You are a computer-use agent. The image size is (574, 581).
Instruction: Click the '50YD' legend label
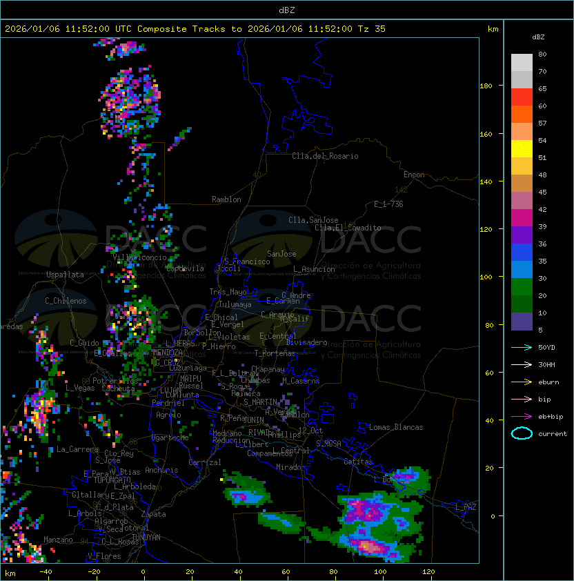(546, 347)
